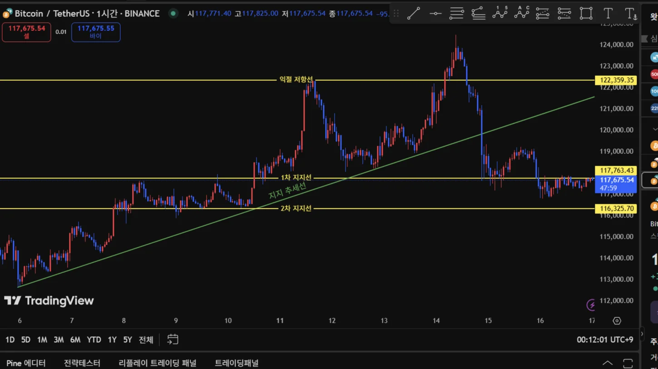Select the Anchored Text tool

tap(630, 14)
